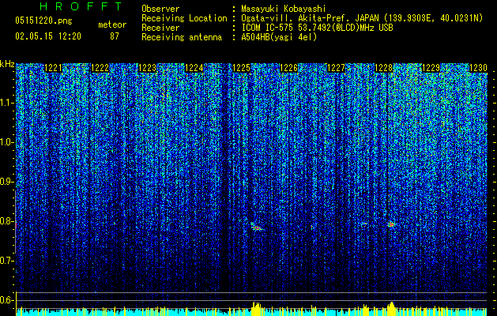Click the 1221 time marker

tap(54, 68)
